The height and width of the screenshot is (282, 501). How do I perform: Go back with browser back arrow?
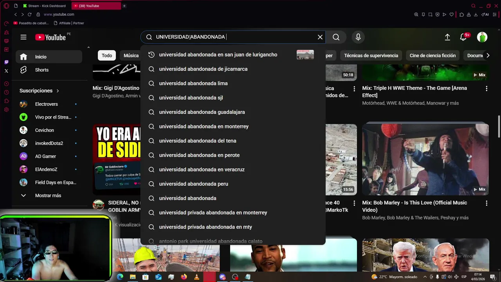[16, 14]
